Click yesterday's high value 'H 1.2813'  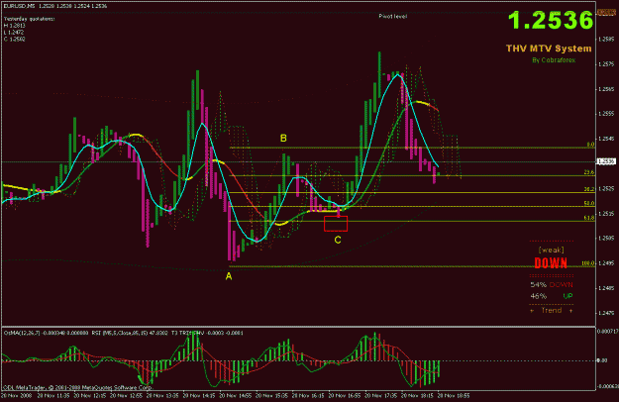[x=14, y=26]
